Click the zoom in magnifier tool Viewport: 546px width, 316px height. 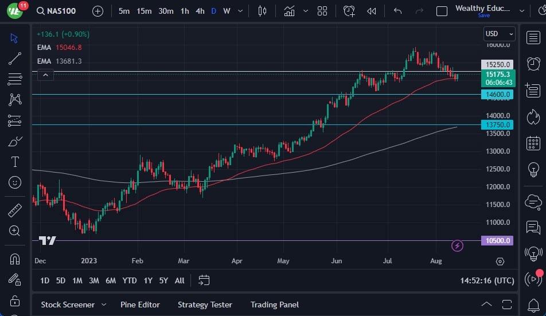[15, 231]
